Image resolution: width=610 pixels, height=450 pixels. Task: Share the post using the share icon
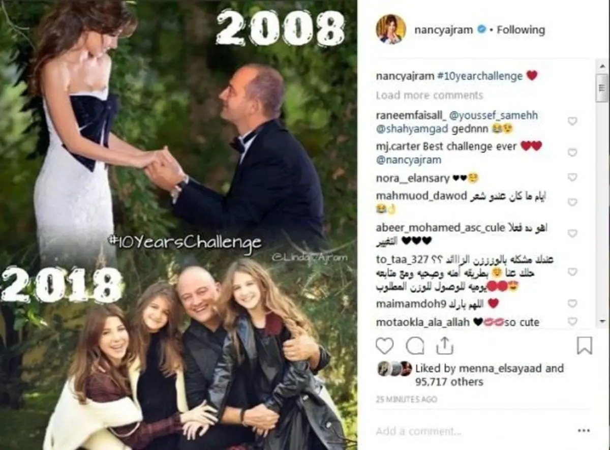click(444, 346)
